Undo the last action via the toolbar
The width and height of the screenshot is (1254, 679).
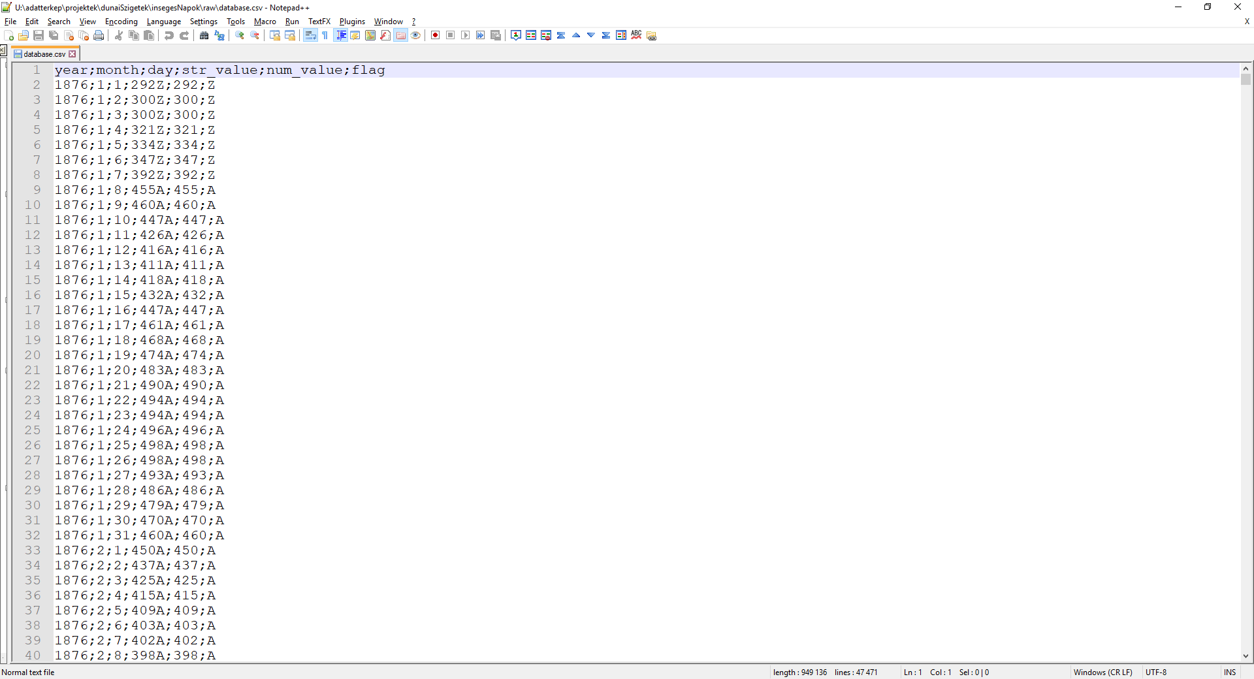169,35
